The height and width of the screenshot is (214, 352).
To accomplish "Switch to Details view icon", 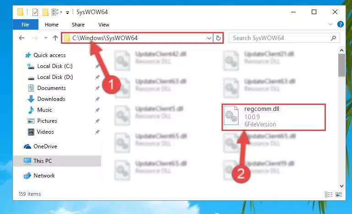I will coord(329,194).
